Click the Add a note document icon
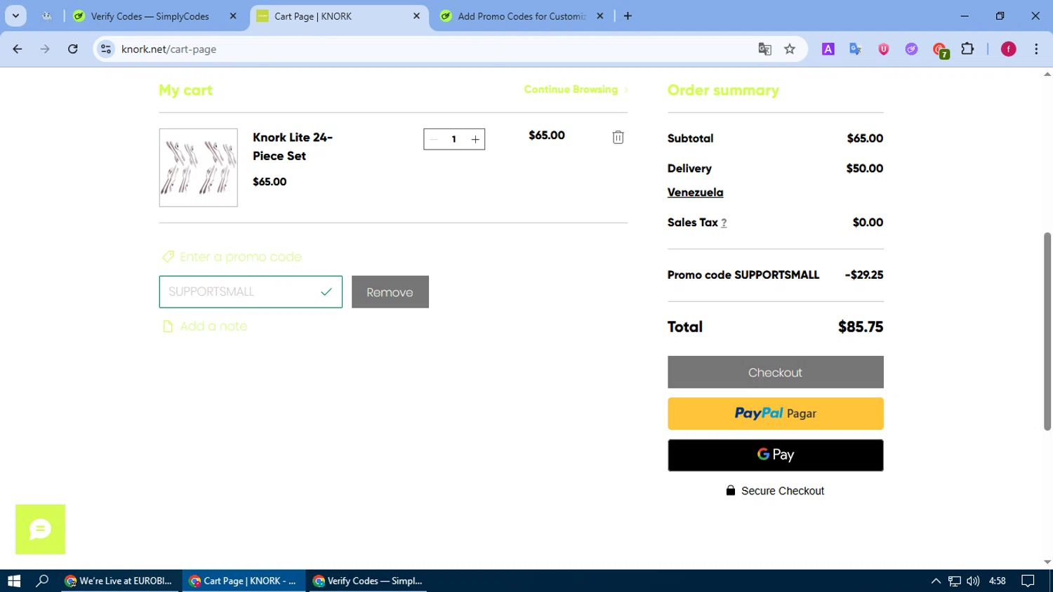The height and width of the screenshot is (592, 1053). (168, 327)
